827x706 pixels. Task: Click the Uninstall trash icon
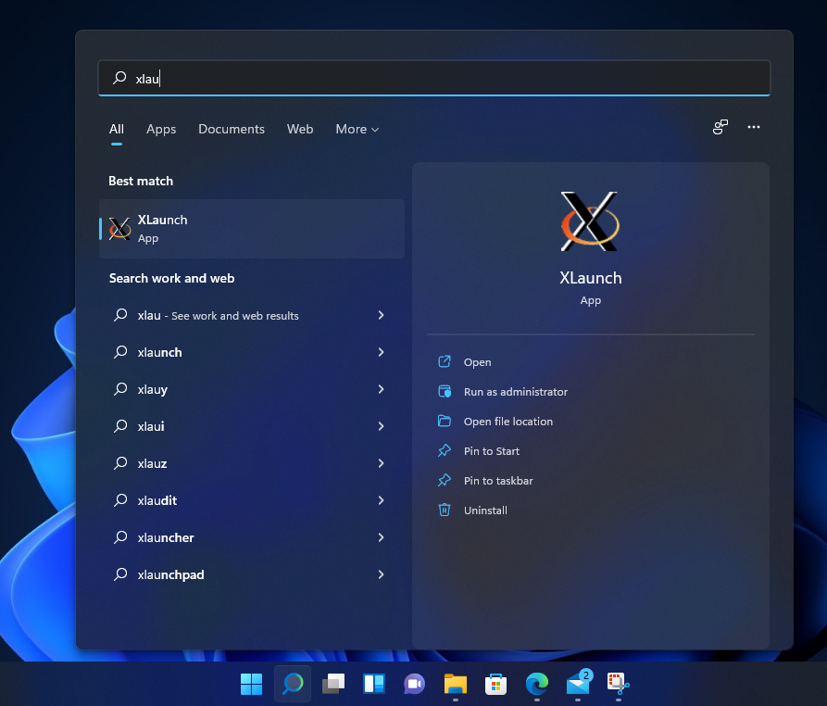click(445, 510)
